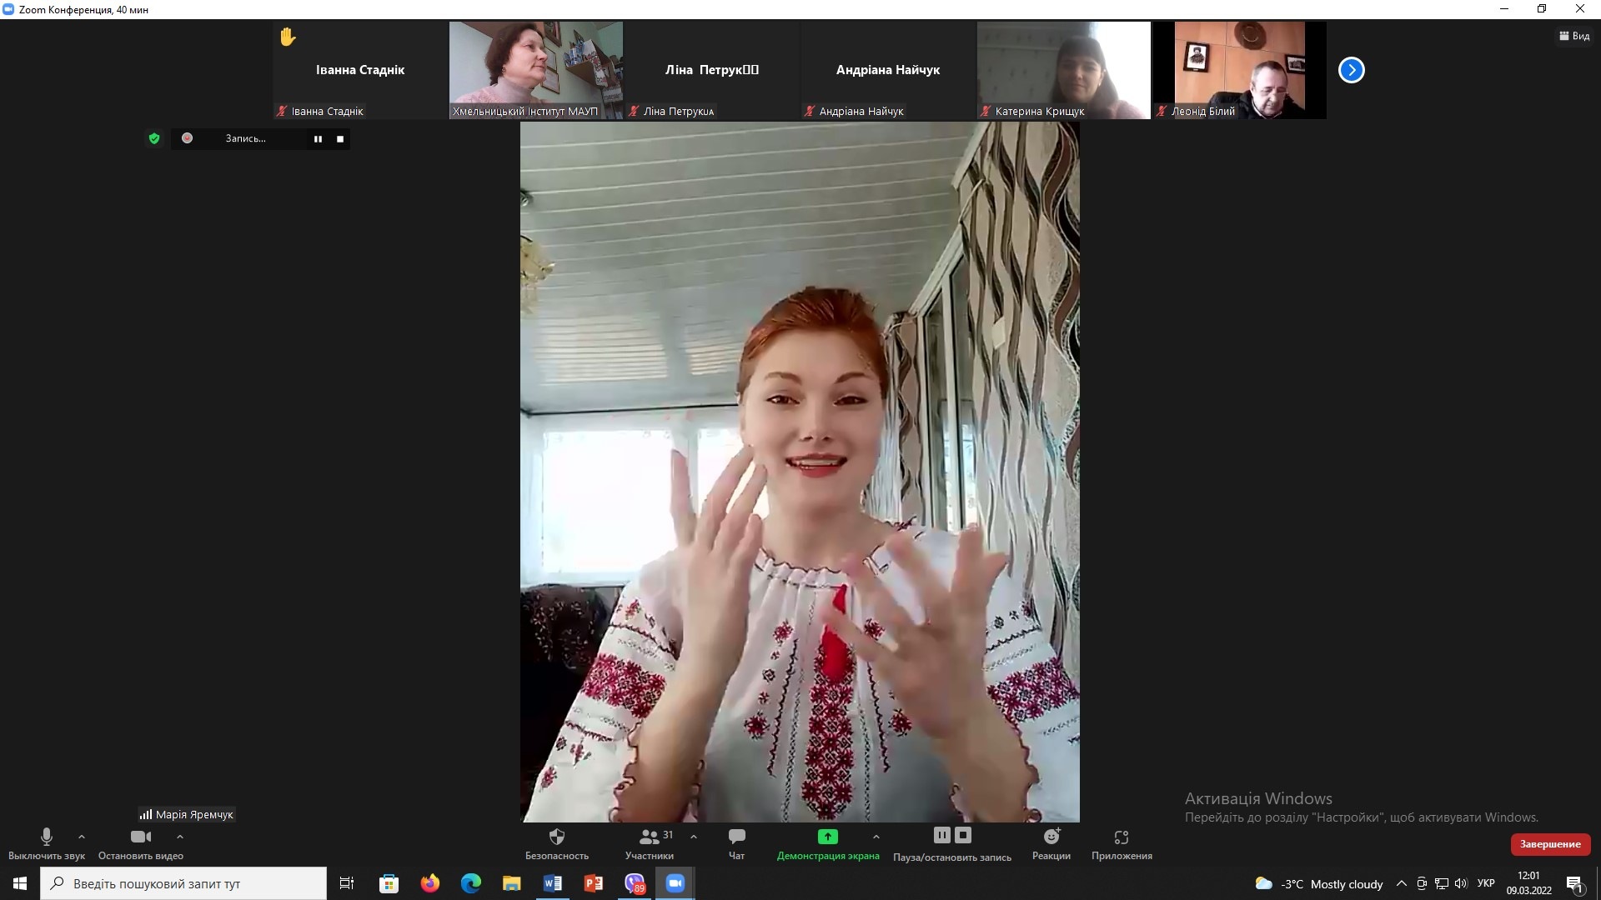Pause recording in bottom toolbar
Image resolution: width=1601 pixels, height=900 pixels.
941,835
